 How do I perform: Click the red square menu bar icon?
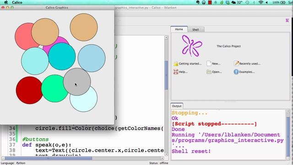(210, 2)
